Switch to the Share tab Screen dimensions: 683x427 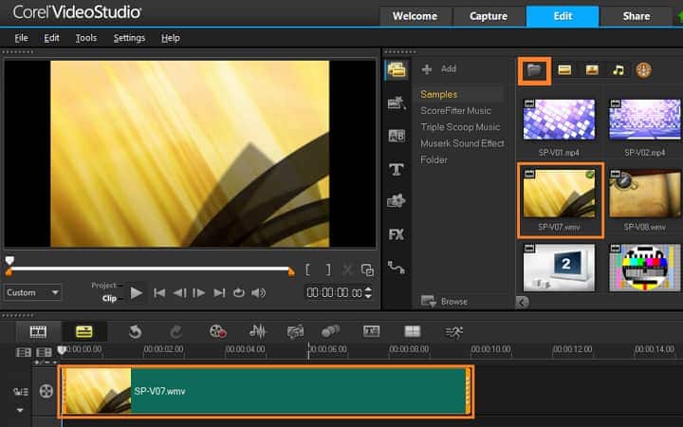637,16
